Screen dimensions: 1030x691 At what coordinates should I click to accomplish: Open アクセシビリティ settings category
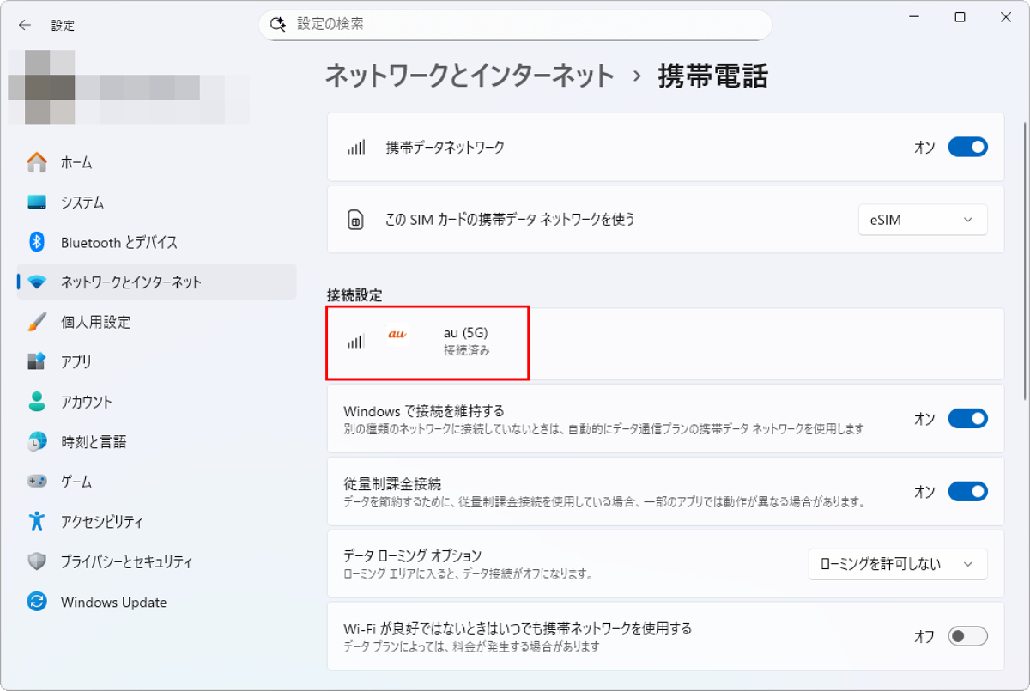point(156,521)
